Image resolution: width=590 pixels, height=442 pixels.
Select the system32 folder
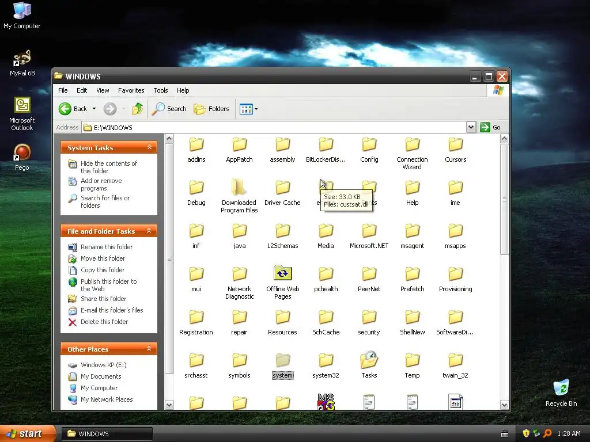click(326, 365)
